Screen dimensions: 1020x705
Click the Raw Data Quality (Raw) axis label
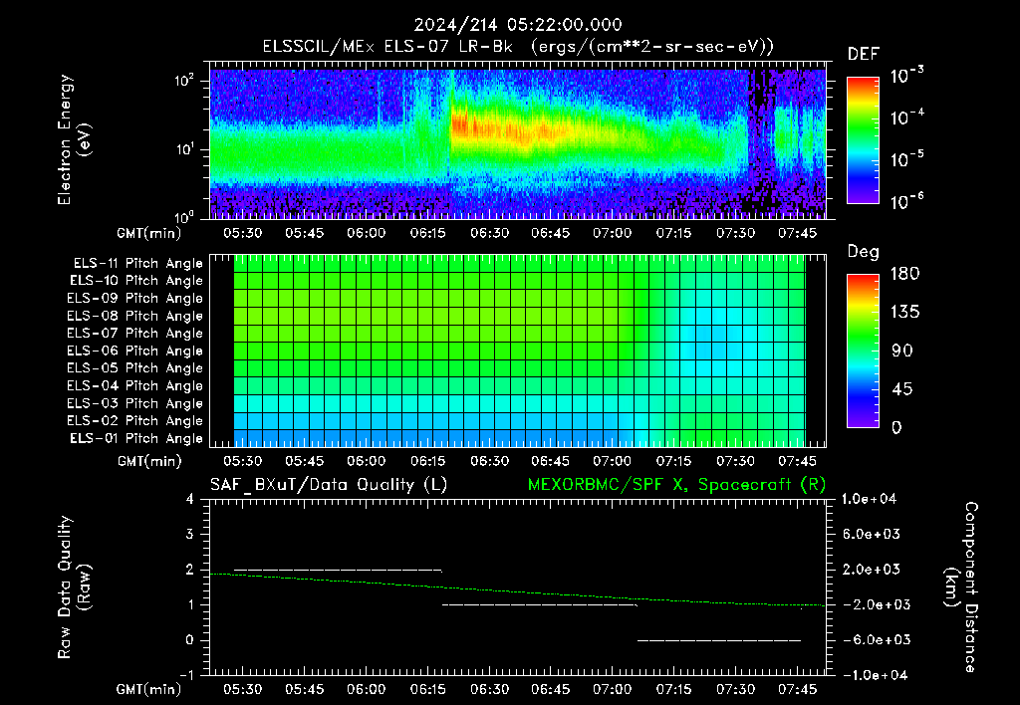point(74,587)
